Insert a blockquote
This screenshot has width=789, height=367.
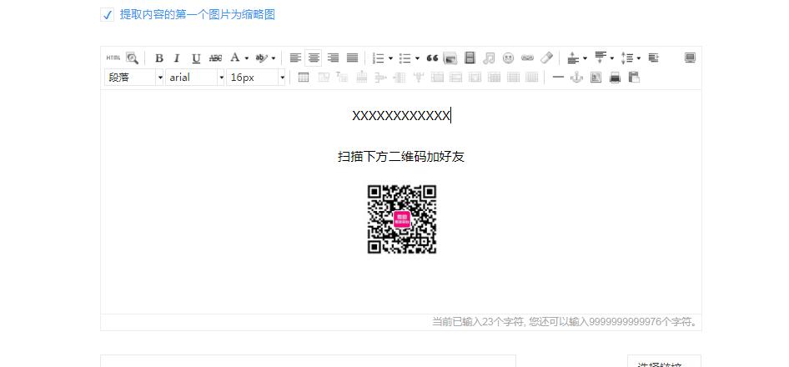coord(432,58)
